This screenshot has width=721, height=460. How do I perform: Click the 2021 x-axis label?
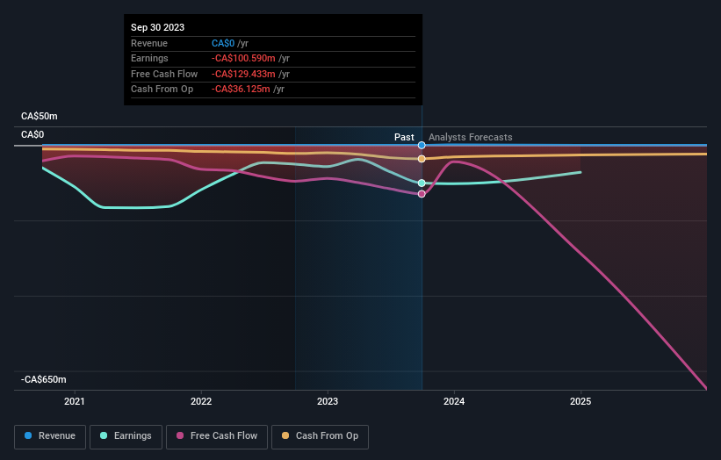[x=75, y=401]
